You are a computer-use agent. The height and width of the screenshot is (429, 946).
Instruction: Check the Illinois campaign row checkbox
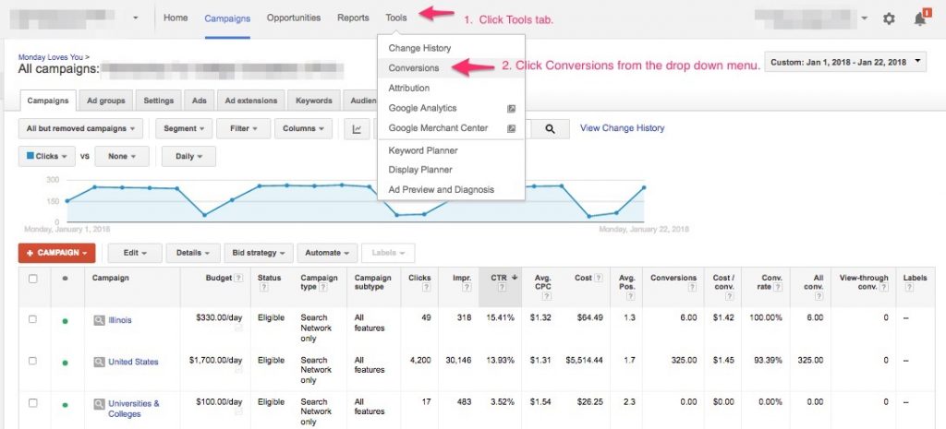pyautogui.click(x=33, y=319)
